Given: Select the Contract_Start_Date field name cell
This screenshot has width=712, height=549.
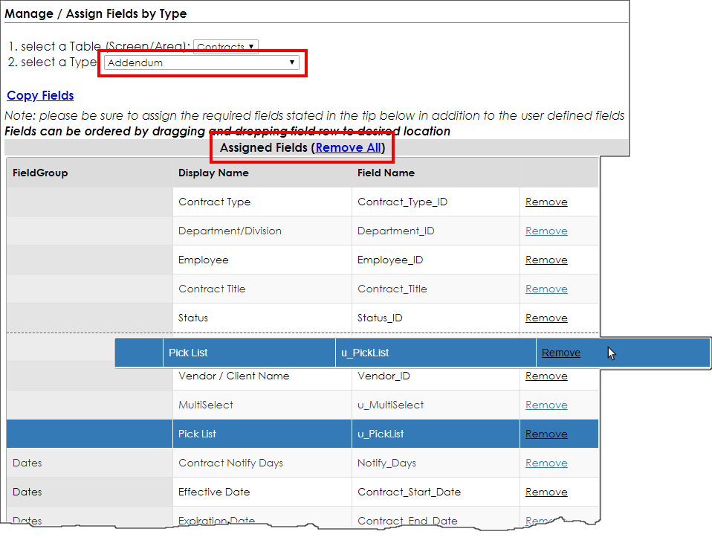Looking at the screenshot, I should coord(436,492).
